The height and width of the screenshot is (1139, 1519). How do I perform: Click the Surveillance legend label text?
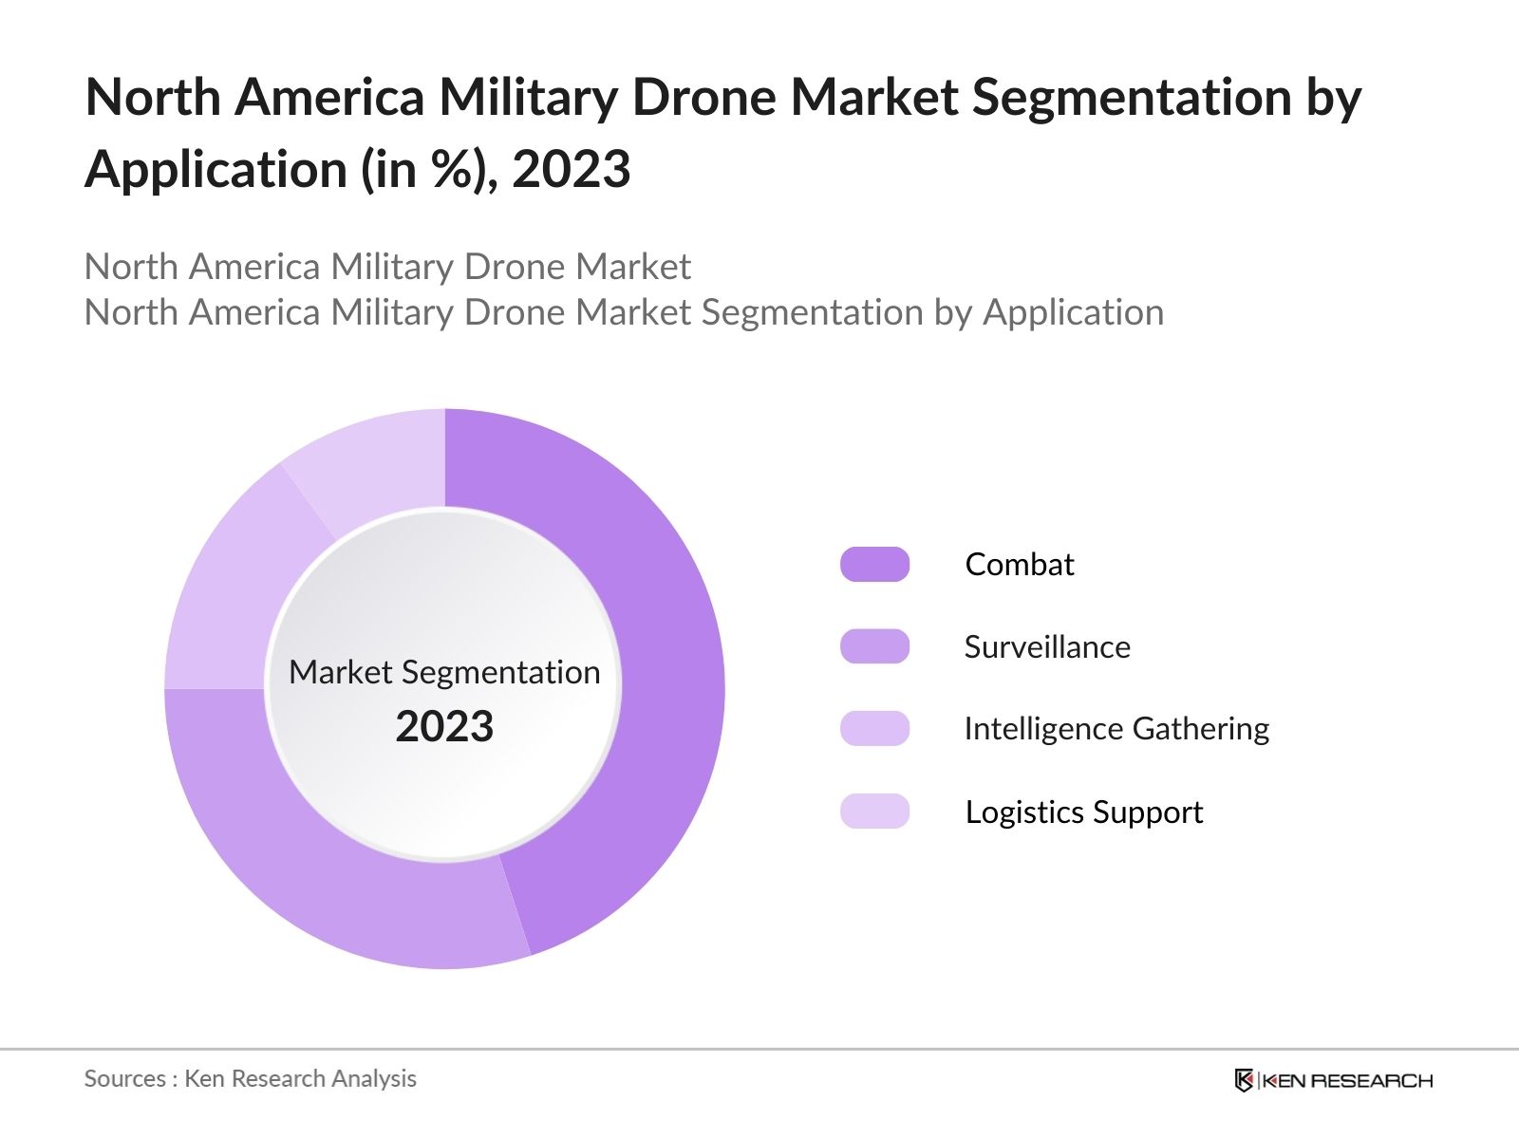(x=1046, y=646)
